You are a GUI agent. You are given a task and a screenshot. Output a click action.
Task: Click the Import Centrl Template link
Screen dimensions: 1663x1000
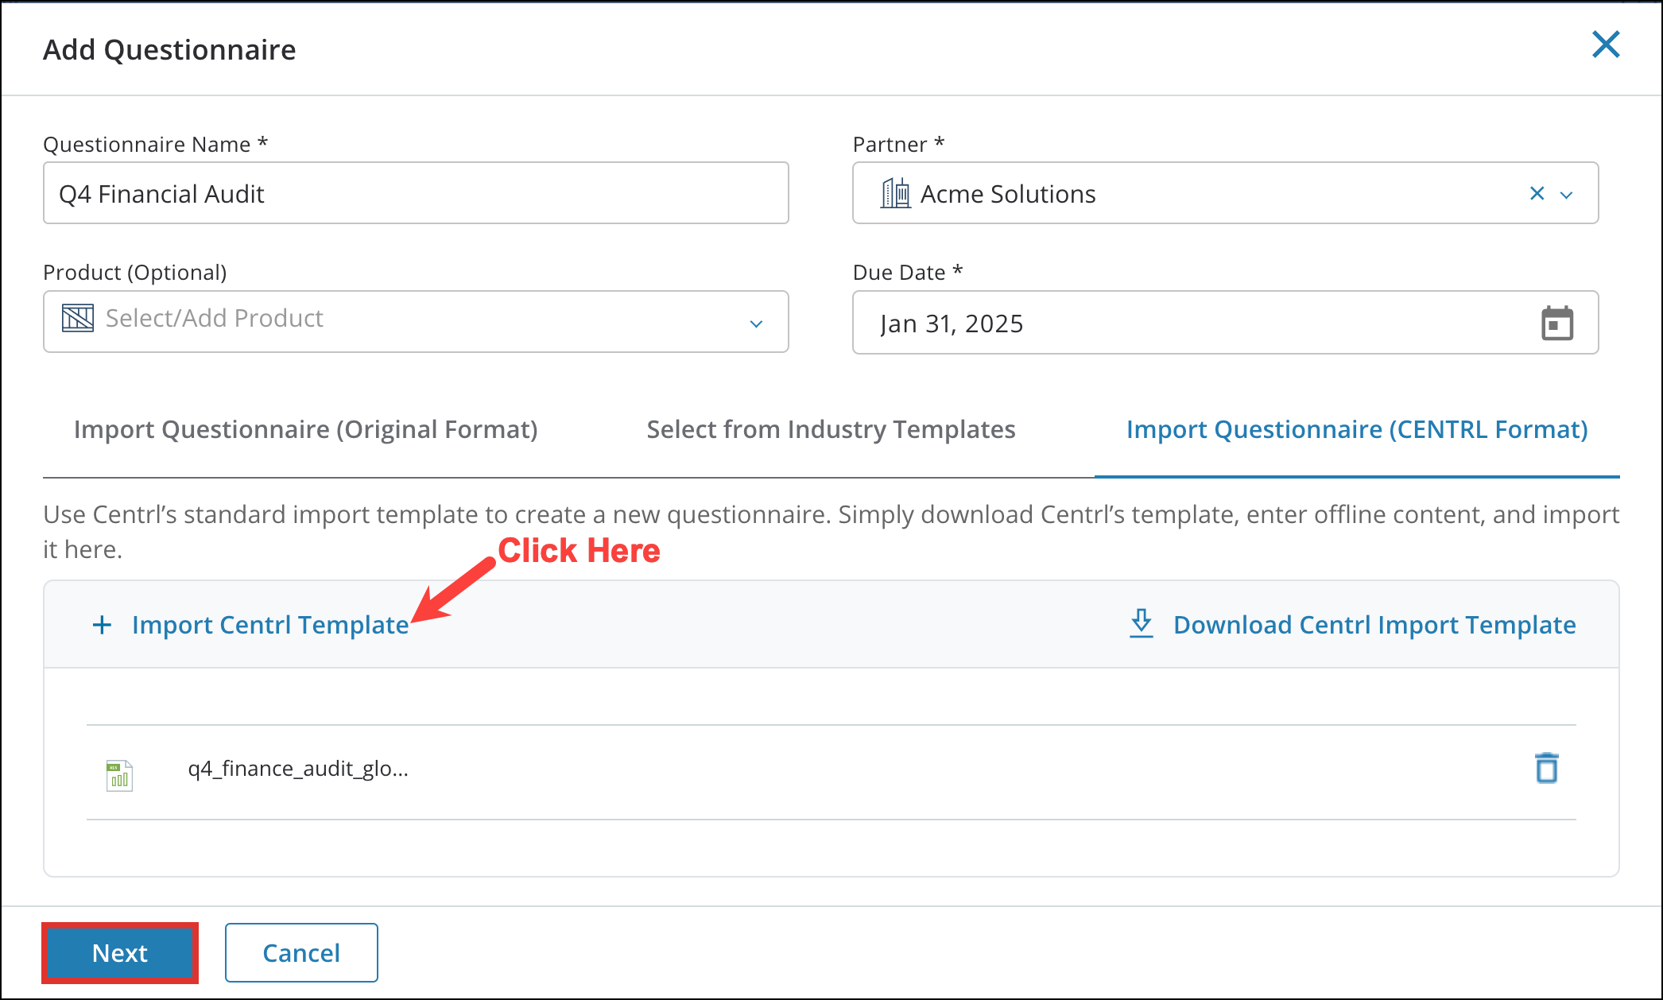pyautogui.click(x=270, y=625)
